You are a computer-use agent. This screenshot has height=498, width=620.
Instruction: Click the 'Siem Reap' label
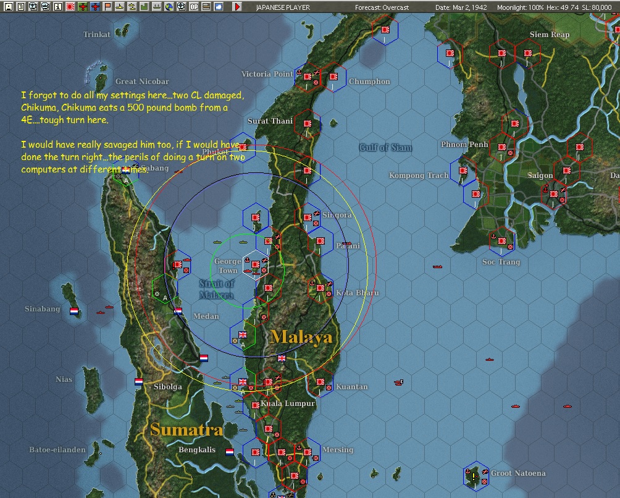(x=550, y=35)
